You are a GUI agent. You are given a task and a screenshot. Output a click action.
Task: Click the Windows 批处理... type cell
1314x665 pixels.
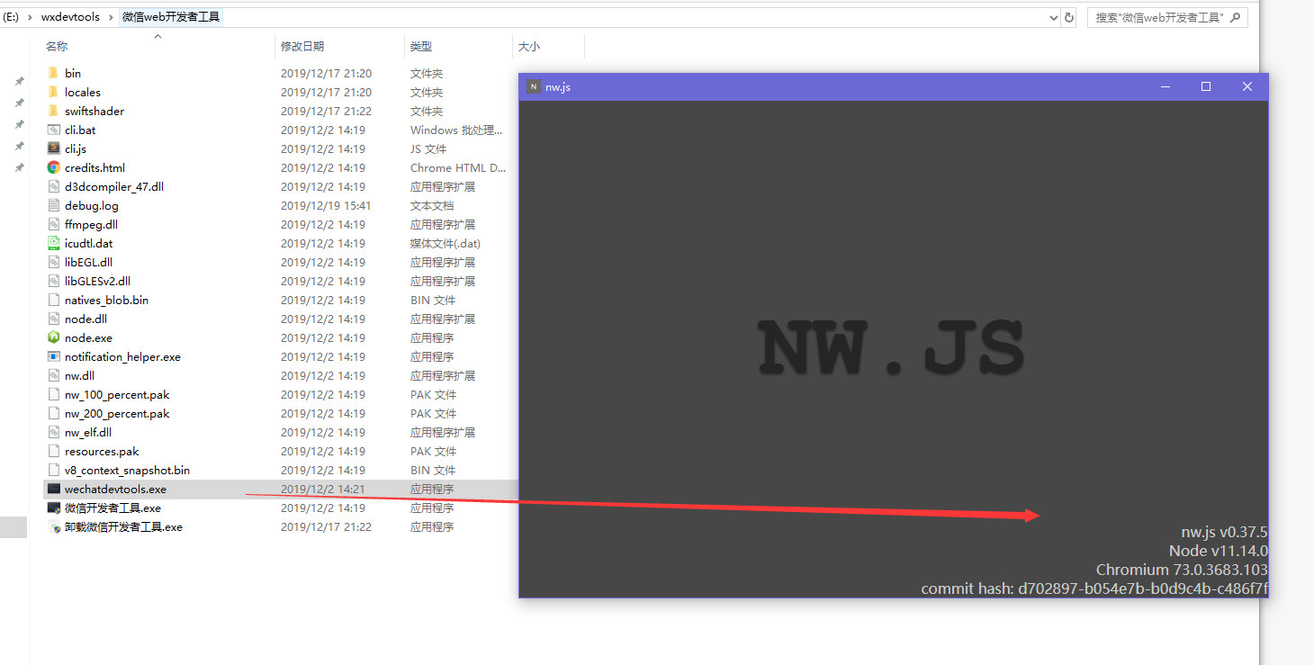point(456,130)
